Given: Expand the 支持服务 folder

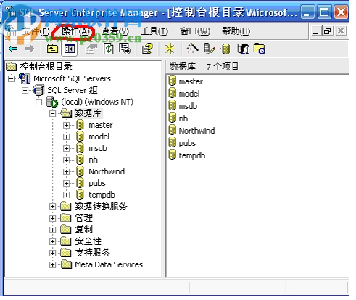Looking at the screenshot, I should [52, 254].
